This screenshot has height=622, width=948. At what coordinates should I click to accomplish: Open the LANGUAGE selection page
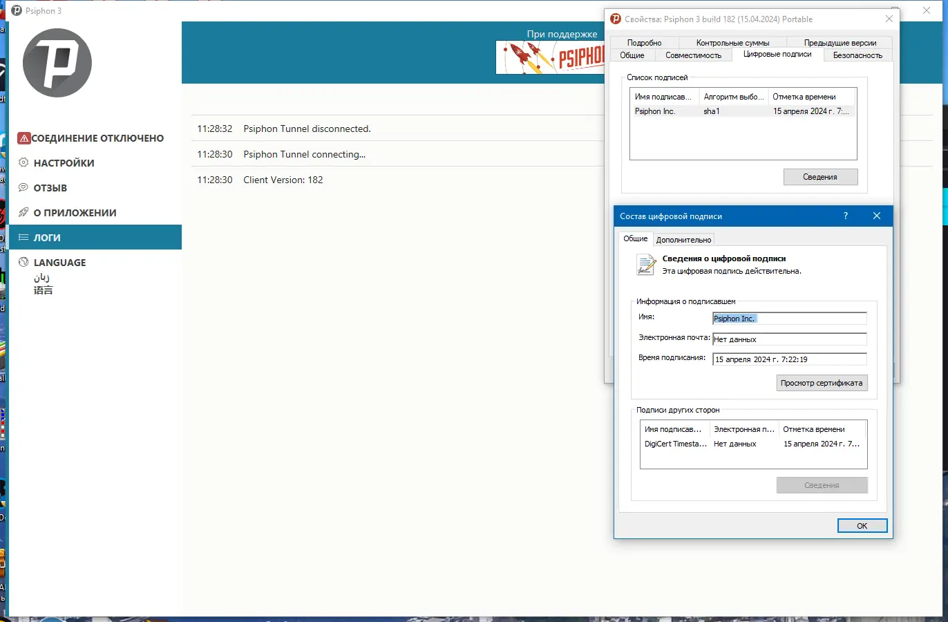coord(95,263)
